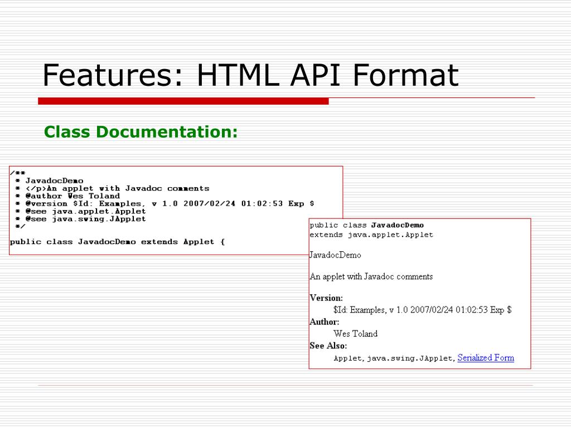Click '</p>An applet with Javadoc comments' source line
This screenshot has width=571, height=428.
coord(117,188)
